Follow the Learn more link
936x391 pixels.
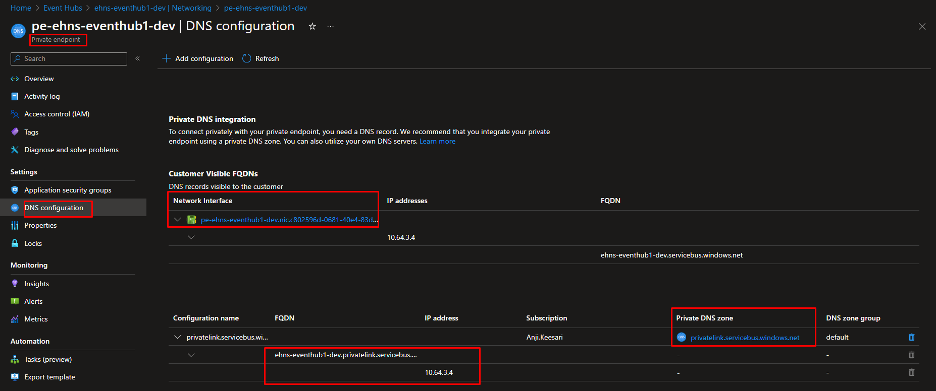[x=437, y=141]
